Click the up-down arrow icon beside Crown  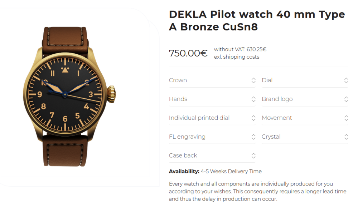[x=253, y=80]
